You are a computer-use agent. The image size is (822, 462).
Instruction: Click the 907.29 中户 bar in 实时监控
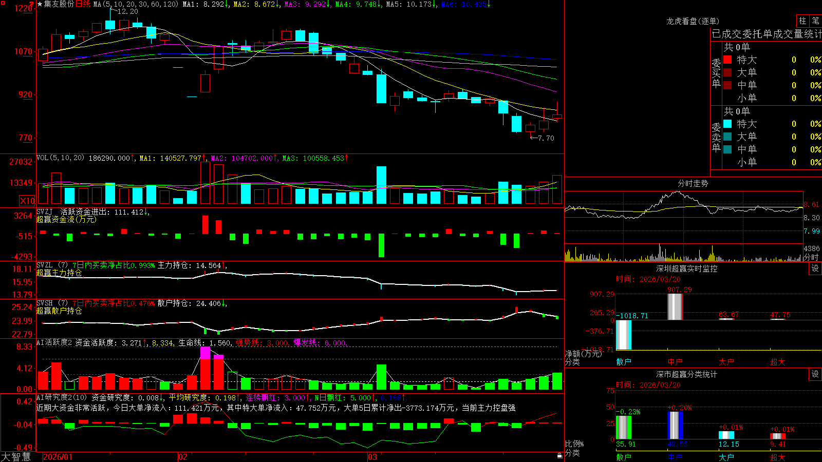675,306
